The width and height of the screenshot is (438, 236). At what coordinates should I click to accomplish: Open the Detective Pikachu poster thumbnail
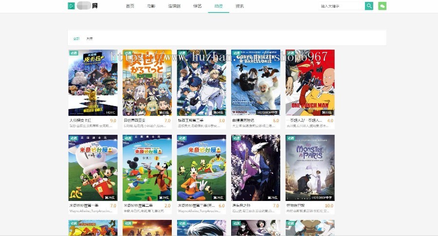tap(93, 83)
